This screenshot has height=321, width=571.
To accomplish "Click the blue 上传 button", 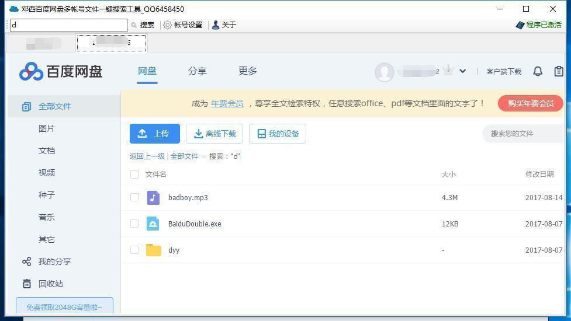I will click(155, 134).
